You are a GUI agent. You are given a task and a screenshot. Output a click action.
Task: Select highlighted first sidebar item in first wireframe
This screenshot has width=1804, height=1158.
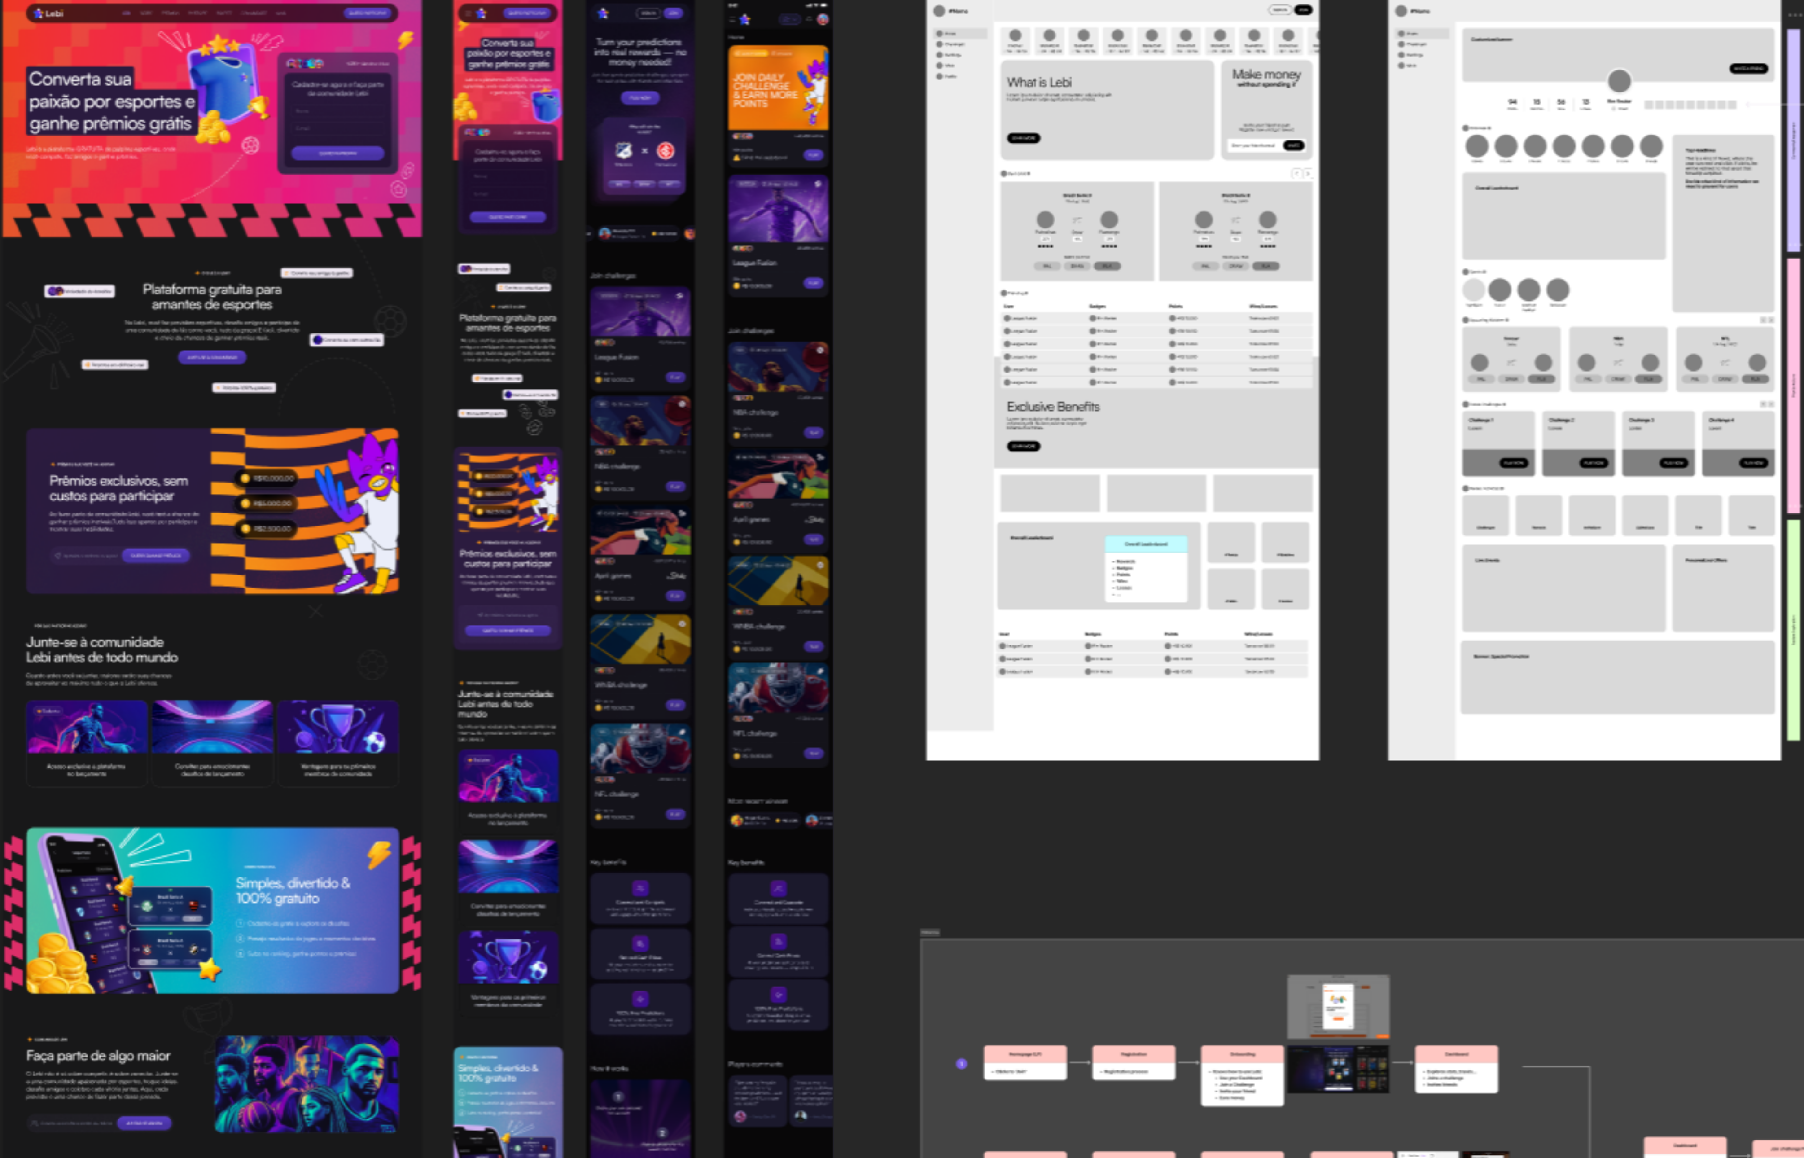[960, 34]
